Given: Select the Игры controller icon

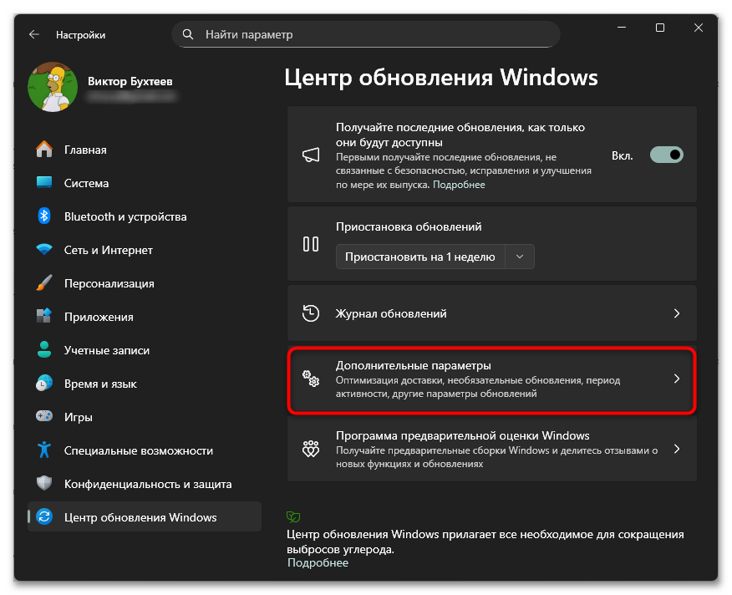Looking at the screenshot, I should 43,416.
